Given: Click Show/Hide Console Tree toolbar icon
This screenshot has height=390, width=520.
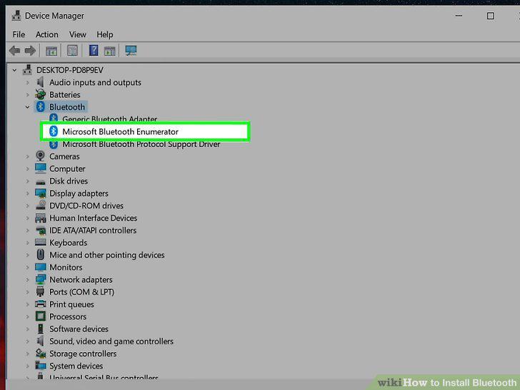Looking at the screenshot, I should 51,51.
